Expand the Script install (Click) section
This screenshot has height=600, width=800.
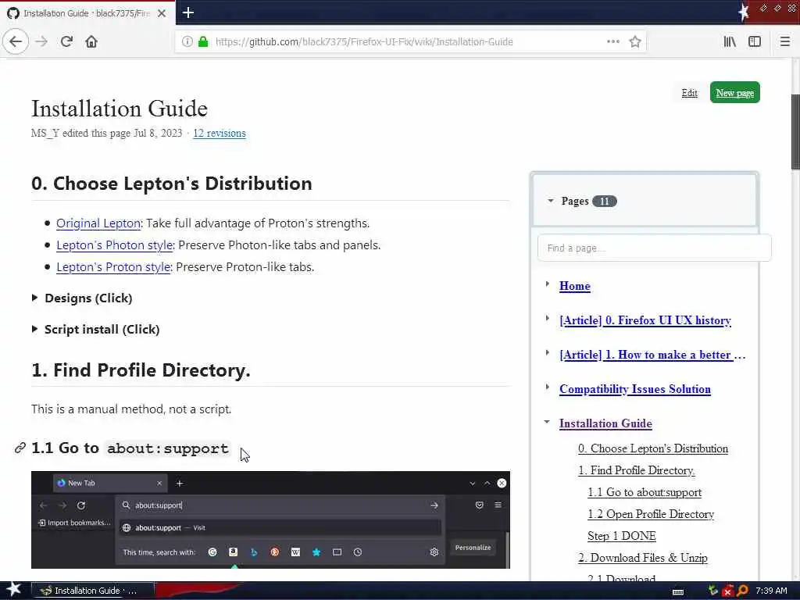pyautogui.click(x=95, y=329)
